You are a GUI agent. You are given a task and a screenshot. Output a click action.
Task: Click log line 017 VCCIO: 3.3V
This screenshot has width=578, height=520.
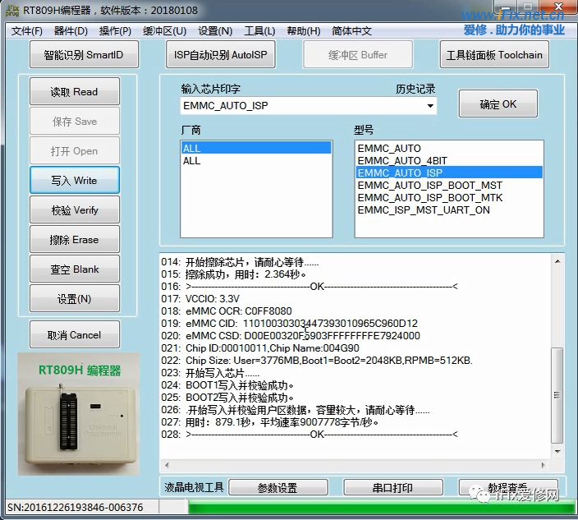(200, 299)
